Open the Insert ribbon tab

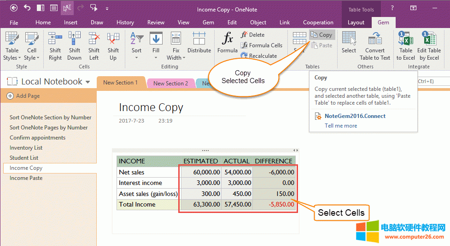tap(70, 22)
